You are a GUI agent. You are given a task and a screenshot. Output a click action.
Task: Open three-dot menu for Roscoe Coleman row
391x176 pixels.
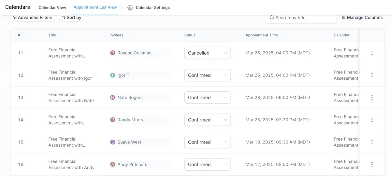tap(372, 53)
